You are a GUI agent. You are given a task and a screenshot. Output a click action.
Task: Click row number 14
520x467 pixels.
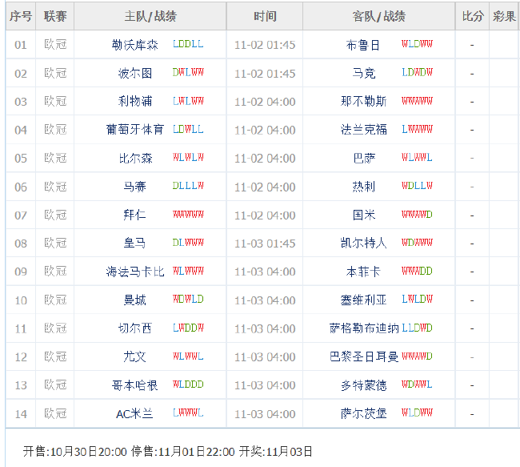[21, 414]
